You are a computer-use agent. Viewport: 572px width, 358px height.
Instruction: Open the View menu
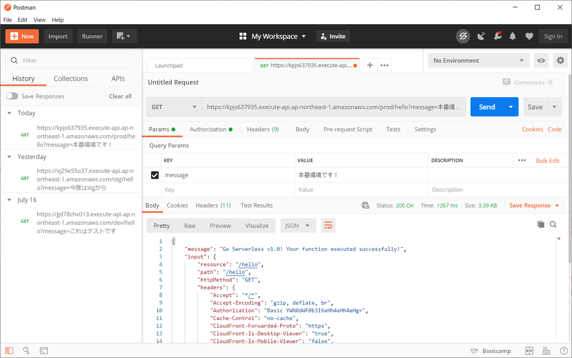tap(40, 20)
